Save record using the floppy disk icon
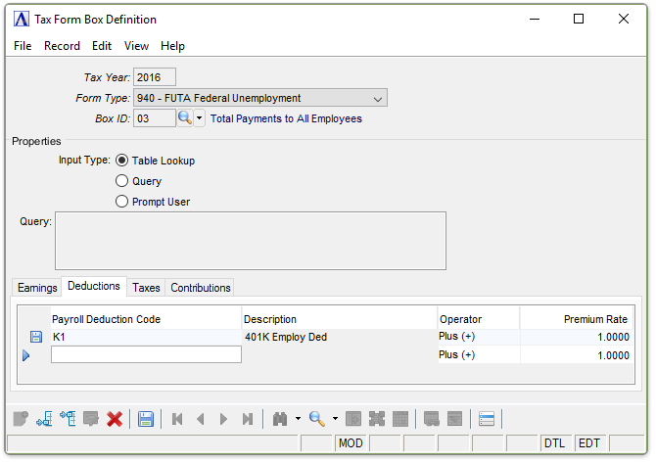Viewport: 656px width, 463px height. 146,419
